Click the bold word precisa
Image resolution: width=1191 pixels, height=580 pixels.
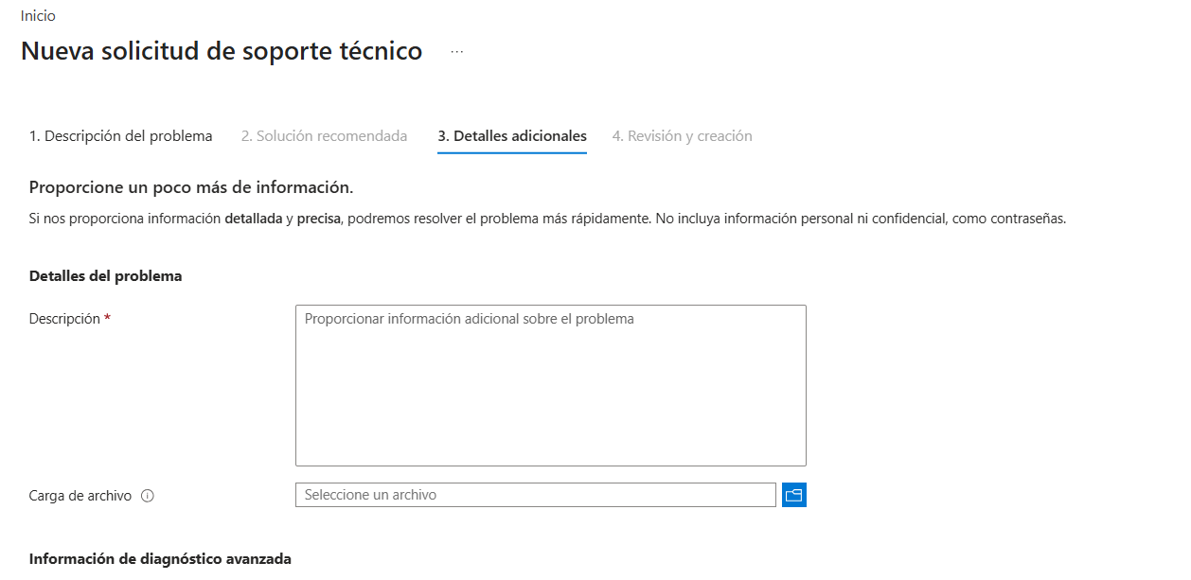[x=318, y=219]
